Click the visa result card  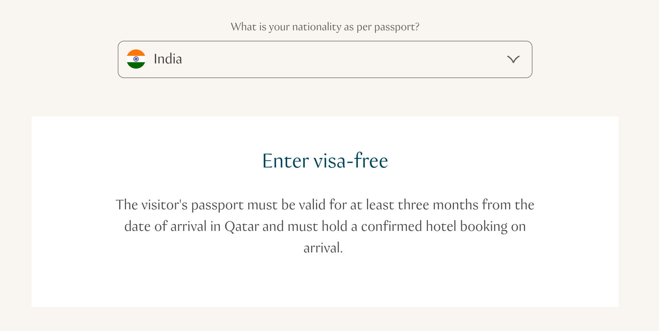click(325, 211)
